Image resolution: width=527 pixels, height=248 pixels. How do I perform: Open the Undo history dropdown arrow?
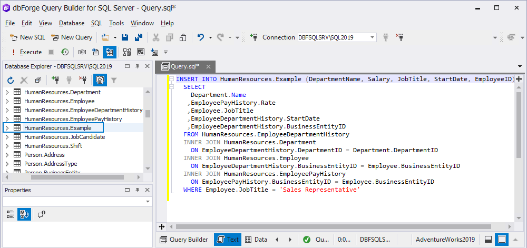coord(210,37)
